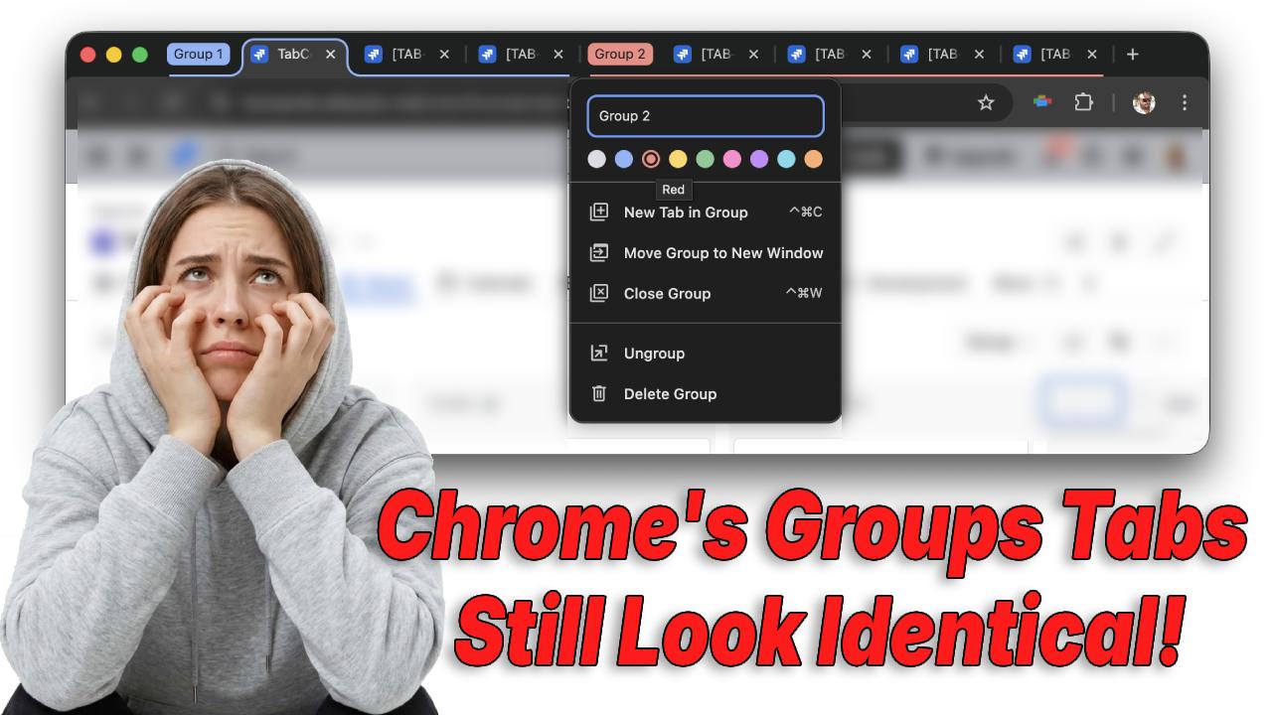Select Move Group to New Window
This screenshot has height=715, width=1272.
click(x=706, y=252)
